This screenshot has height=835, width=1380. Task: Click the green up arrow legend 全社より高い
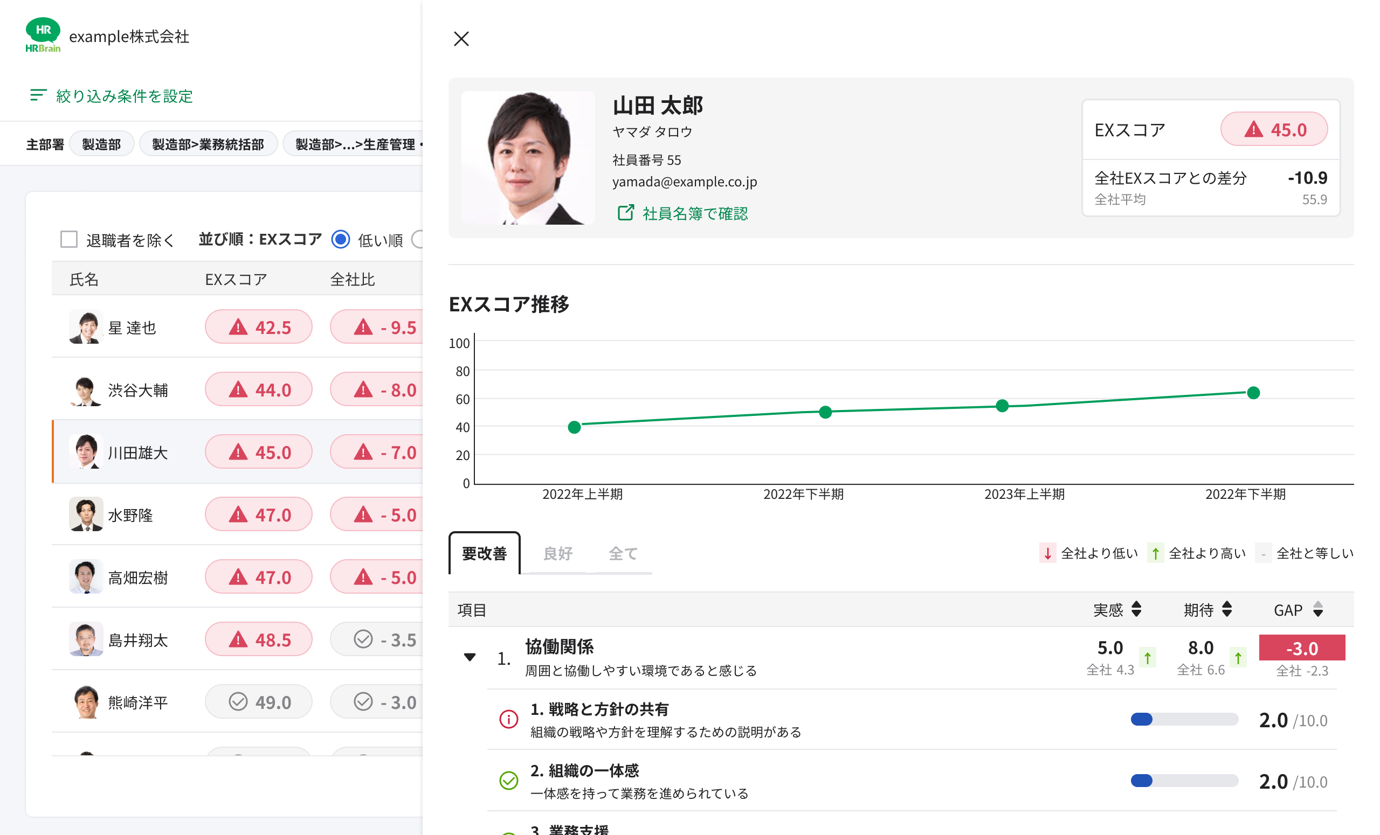pos(1155,553)
